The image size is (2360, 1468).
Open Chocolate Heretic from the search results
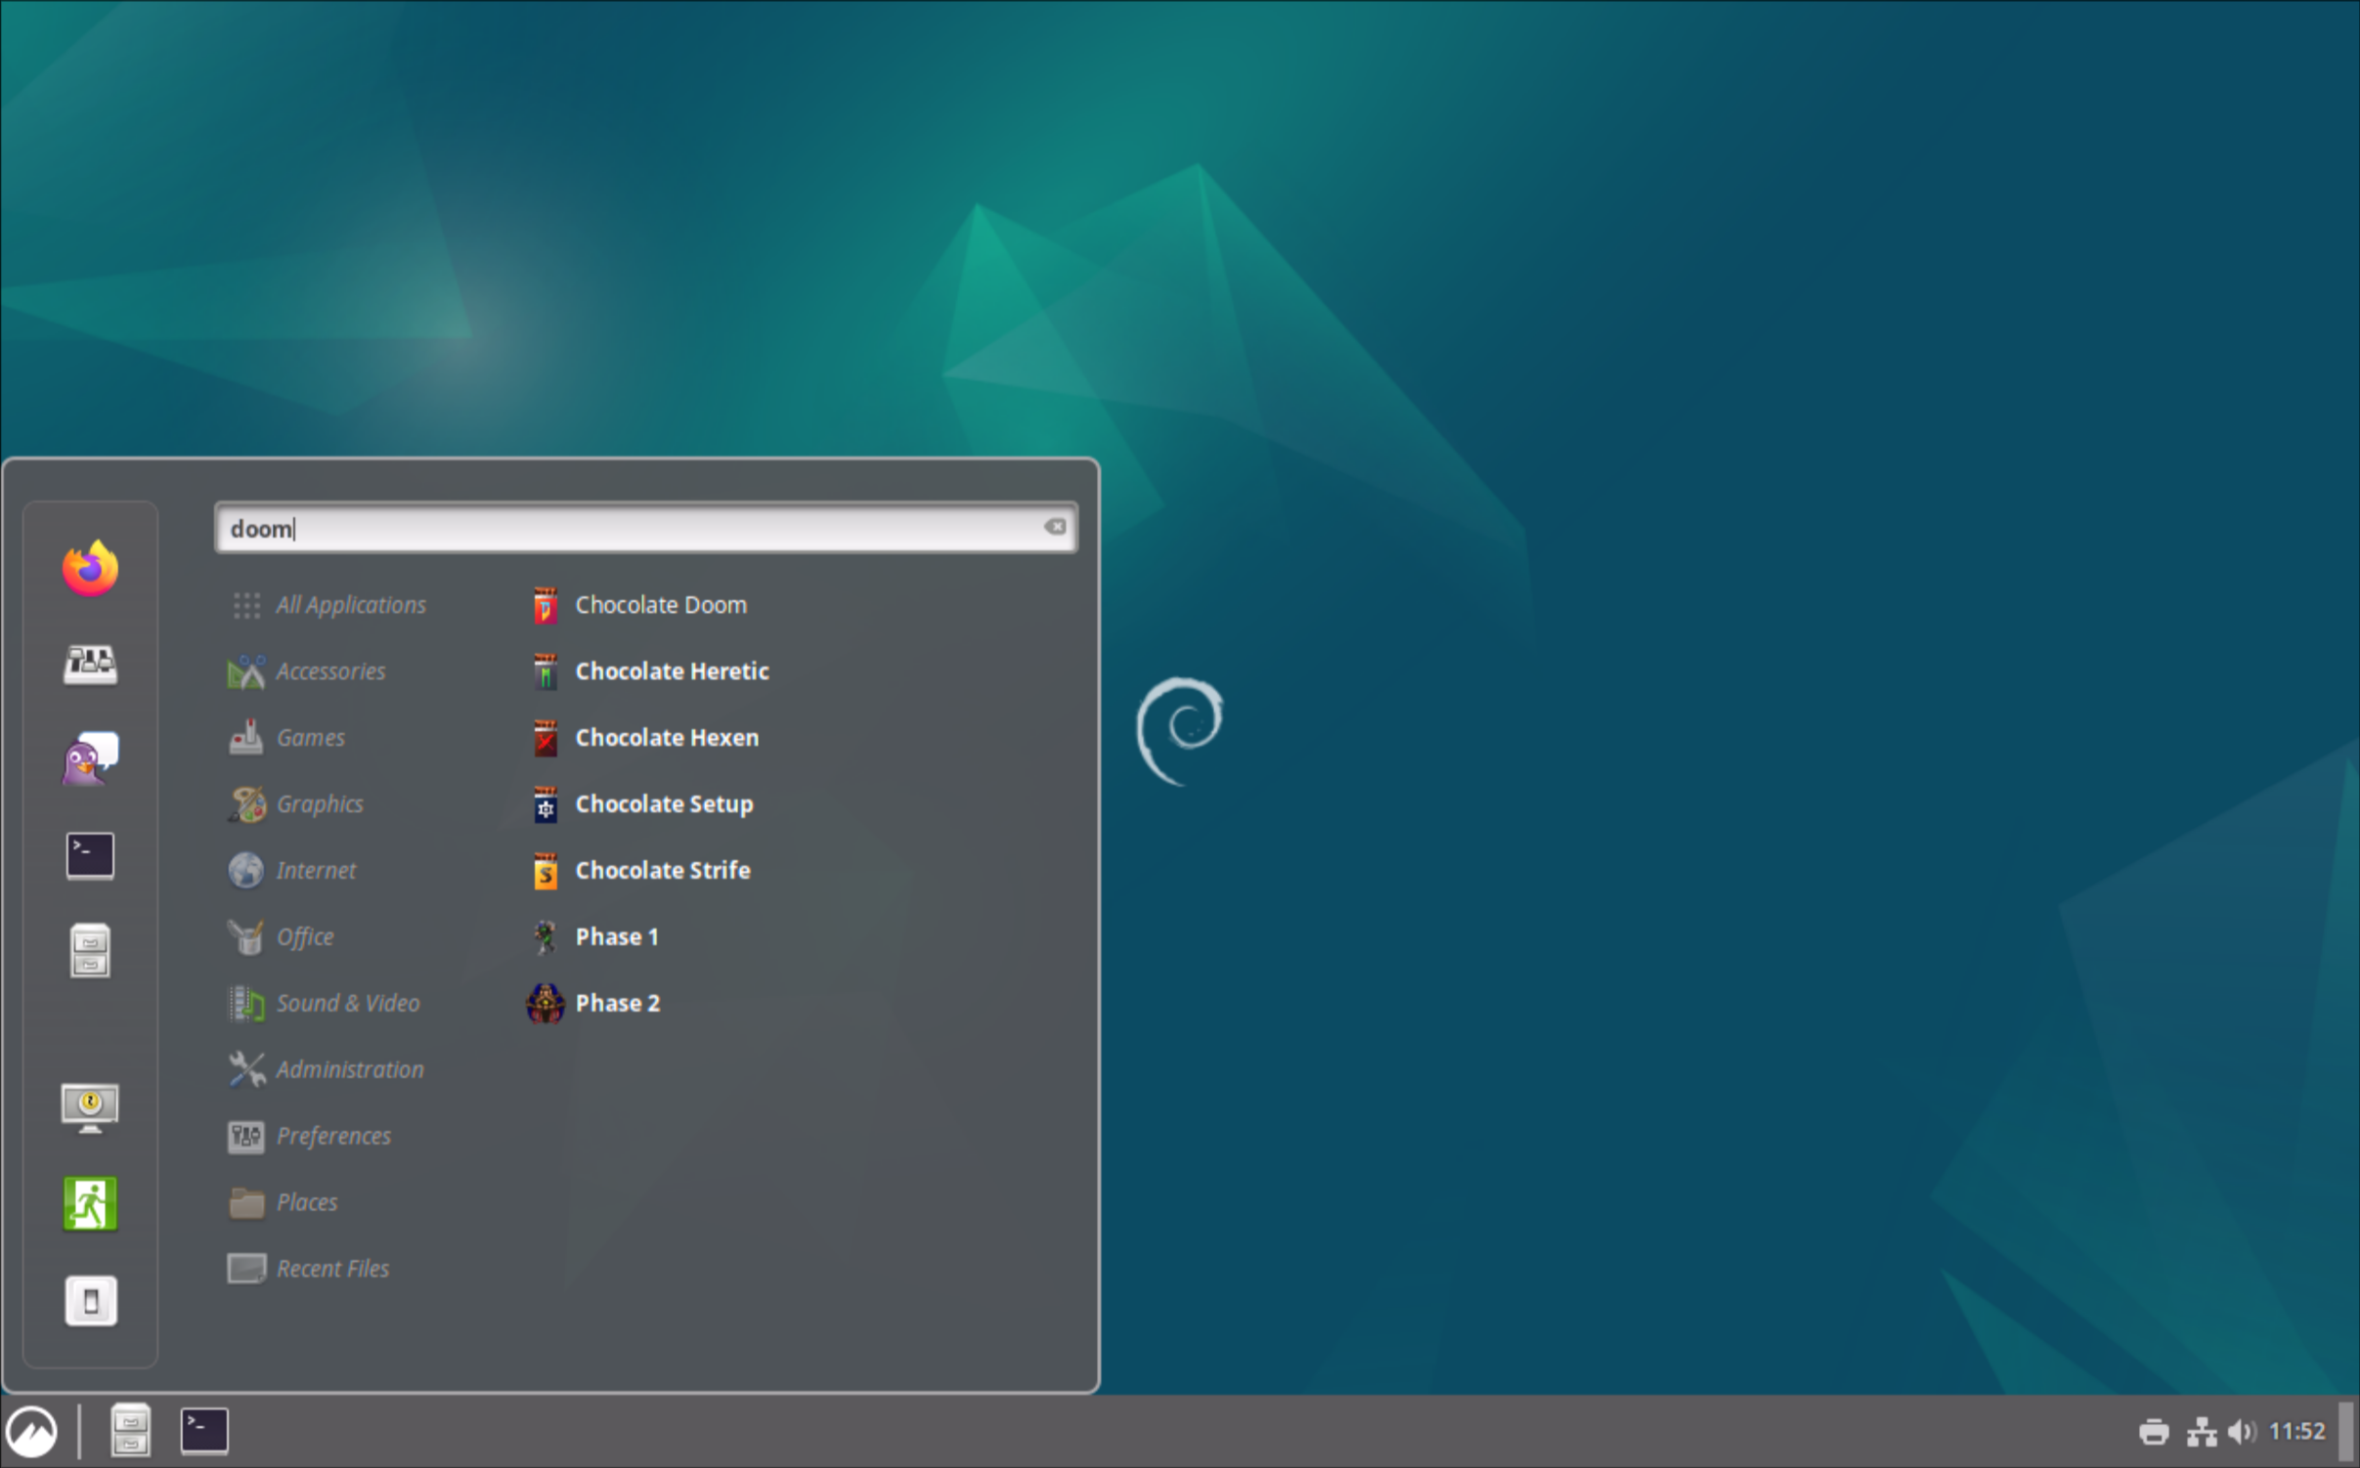pyautogui.click(x=671, y=671)
